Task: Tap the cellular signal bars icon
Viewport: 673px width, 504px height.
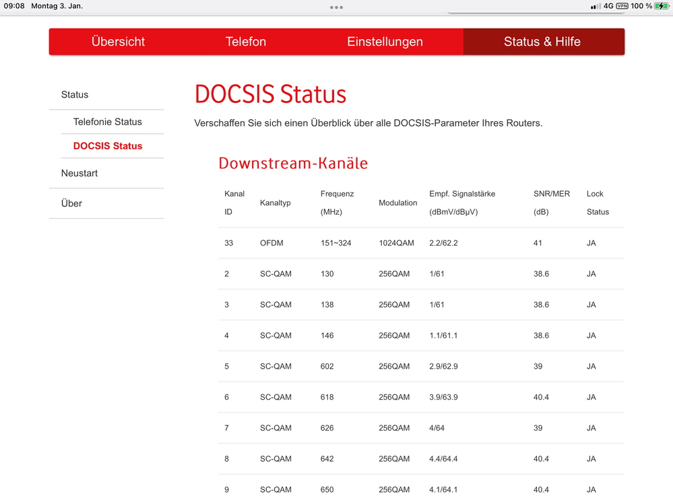Action: pyautogui.click(x=596, y=7)
